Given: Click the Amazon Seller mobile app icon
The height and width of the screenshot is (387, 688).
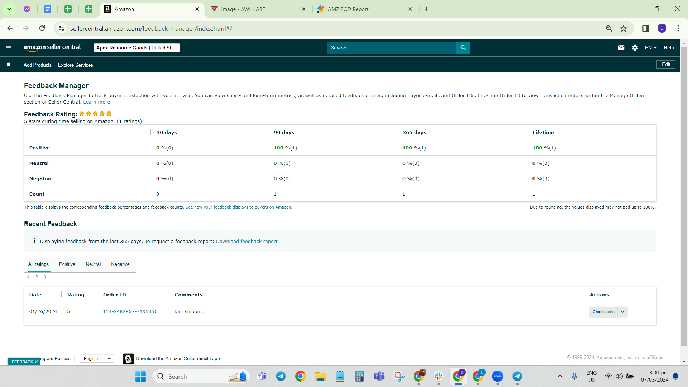Looking at the screenshot, I should tap(128, 359).
